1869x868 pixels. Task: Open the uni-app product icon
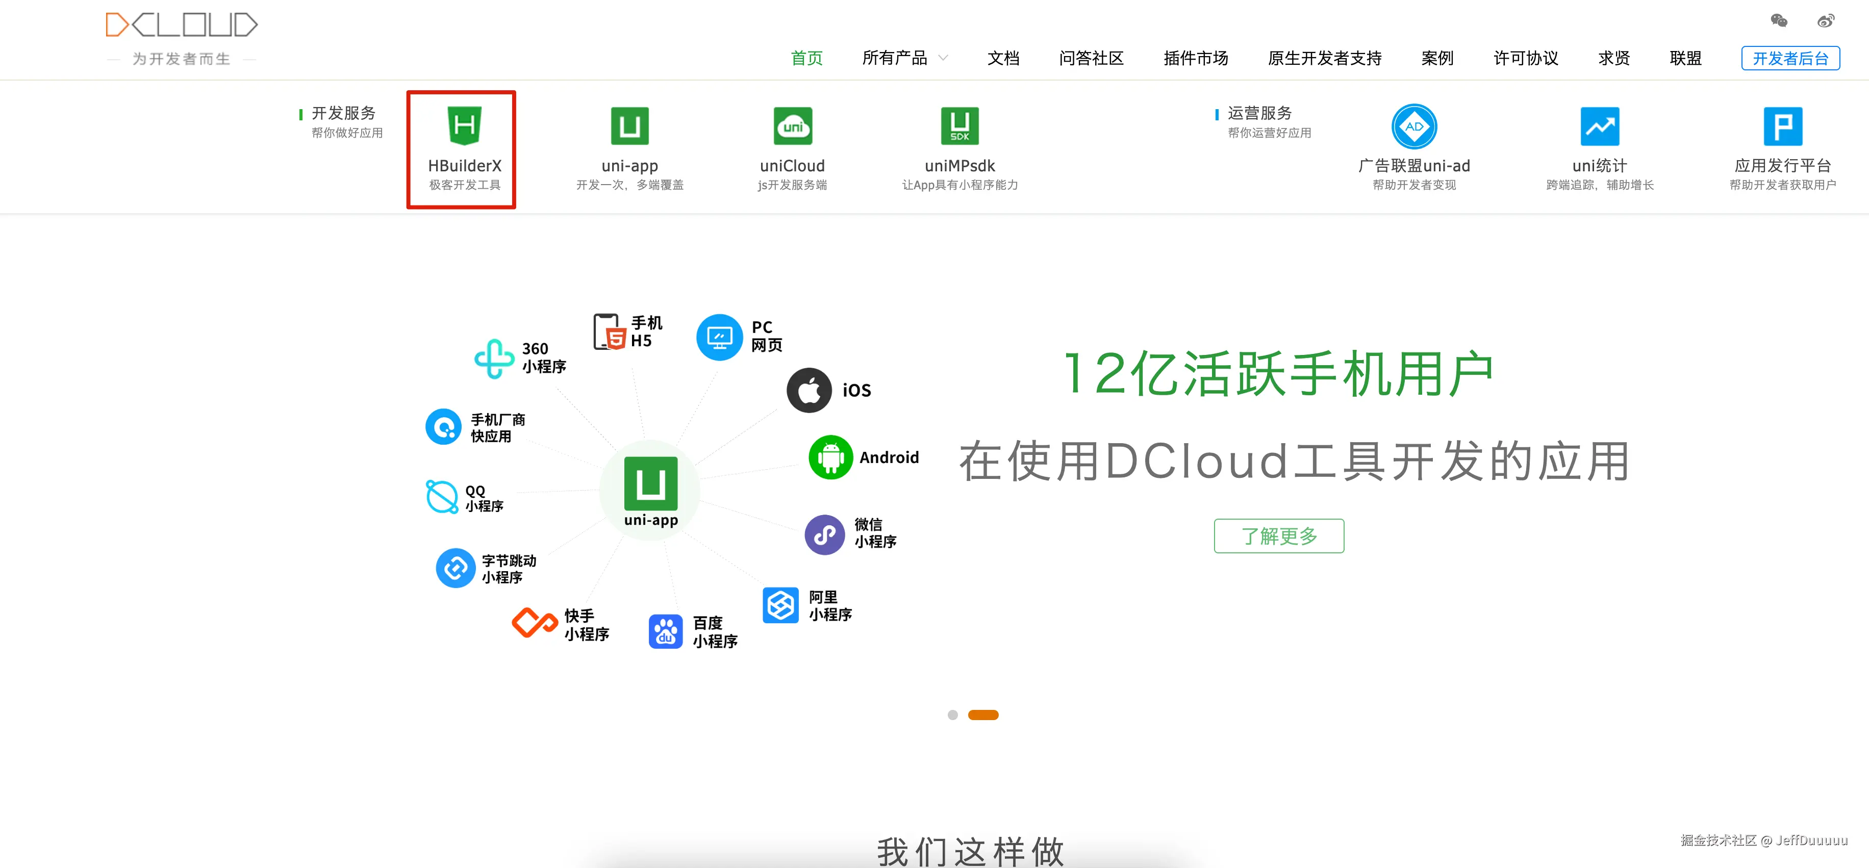coord(629,126)
